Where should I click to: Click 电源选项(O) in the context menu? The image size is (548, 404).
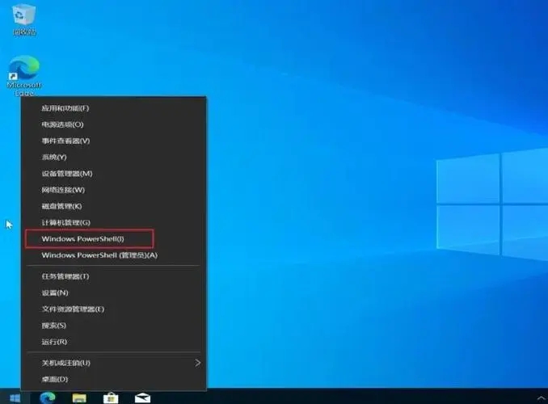pyautogui.click(x=62, y=124)
